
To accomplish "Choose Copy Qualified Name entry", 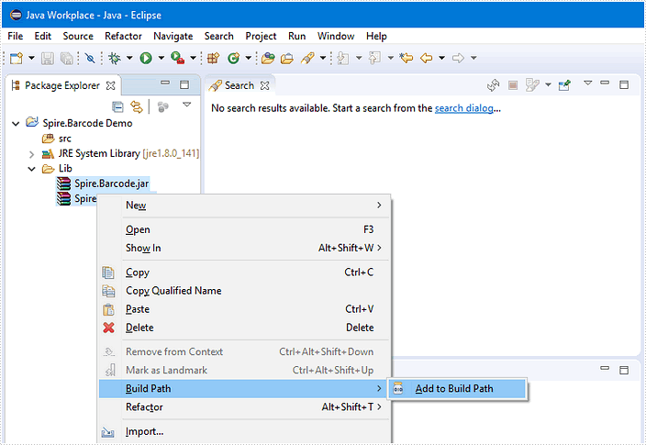I will [244, 291].
